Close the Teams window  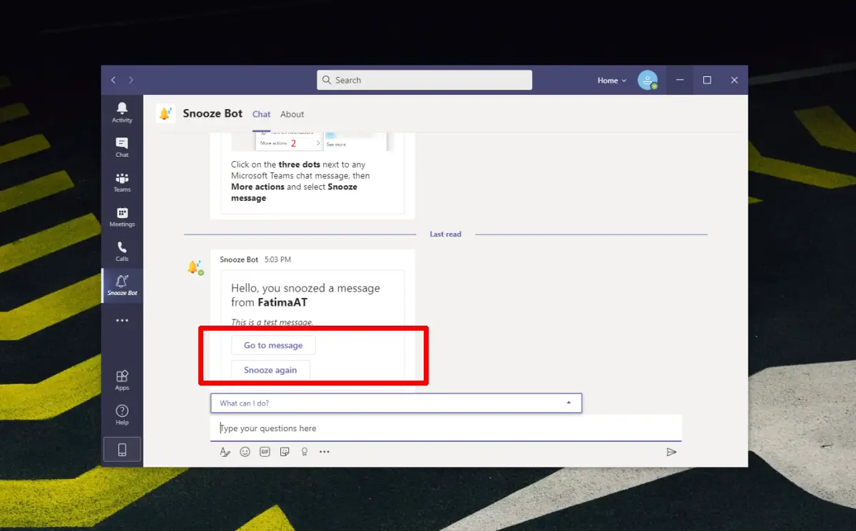[734, 81]
